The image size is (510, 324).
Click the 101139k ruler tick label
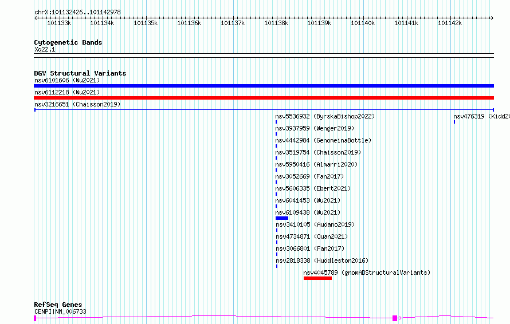pos(319,23)
